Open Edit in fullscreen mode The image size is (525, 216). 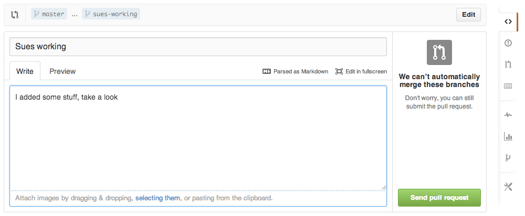pyautogui.click(x=361, y=71)
